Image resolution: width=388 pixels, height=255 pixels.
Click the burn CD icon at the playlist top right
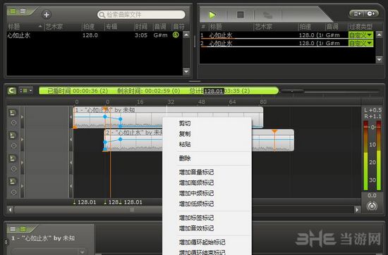(371, 13)
